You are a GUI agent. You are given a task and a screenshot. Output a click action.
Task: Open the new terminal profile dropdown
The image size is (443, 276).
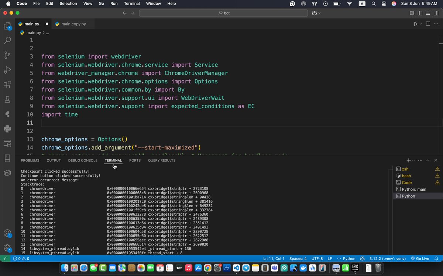tap(413, 160)
